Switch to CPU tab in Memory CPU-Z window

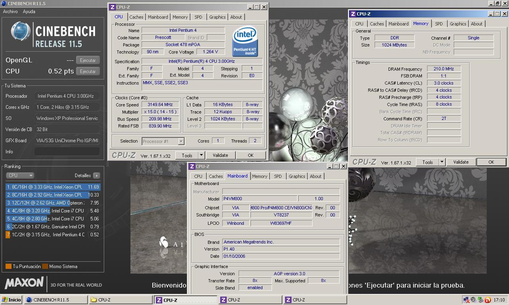tap(359, 24)
